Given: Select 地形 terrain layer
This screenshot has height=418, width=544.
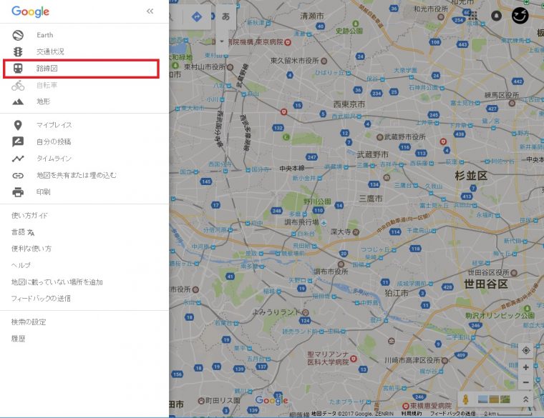Looking at the screenshot, I should click(x=84, y=101).
